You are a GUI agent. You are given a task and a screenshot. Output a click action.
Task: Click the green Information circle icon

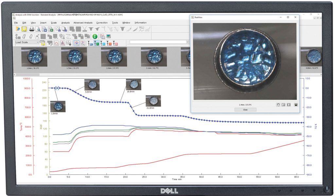coord(95,36)
